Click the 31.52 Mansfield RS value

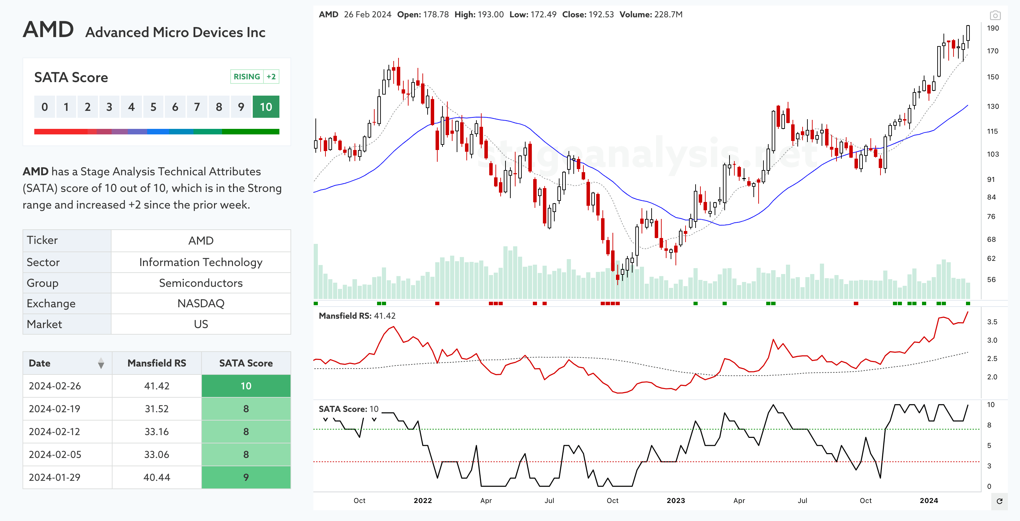(x=157, y=408)
